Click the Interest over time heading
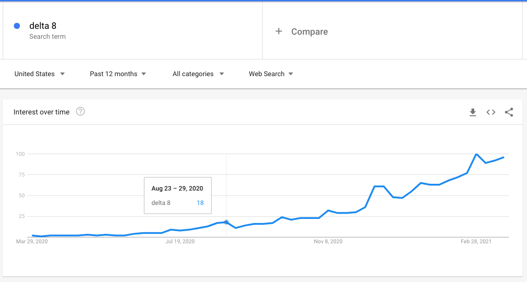 click(x=42, y=112)
